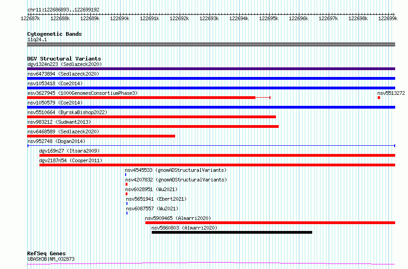This screenshot has width=408, height=269.
Task: Click the 122697k ruler tick label
Action: (x=328, y=18)
